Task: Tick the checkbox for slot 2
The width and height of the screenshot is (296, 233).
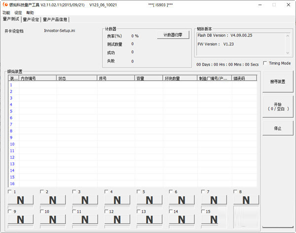Action: (x=42, y=191)
